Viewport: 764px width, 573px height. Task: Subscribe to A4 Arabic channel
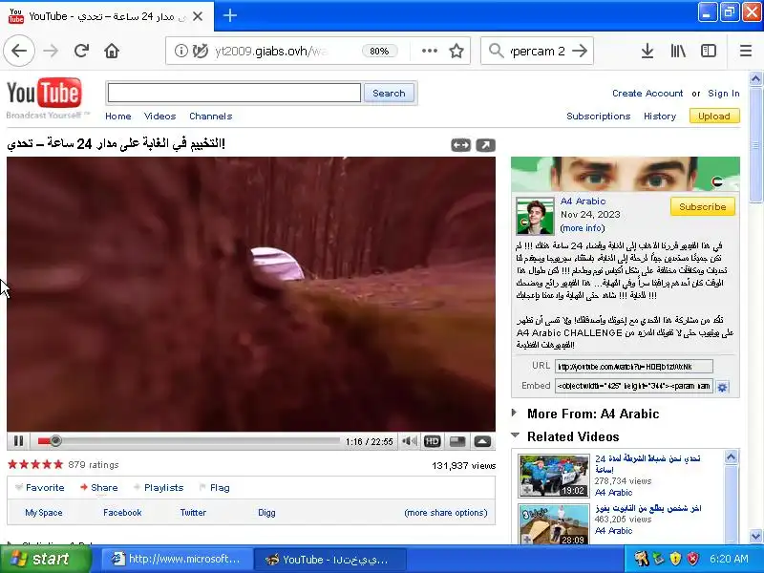[703, 206]
